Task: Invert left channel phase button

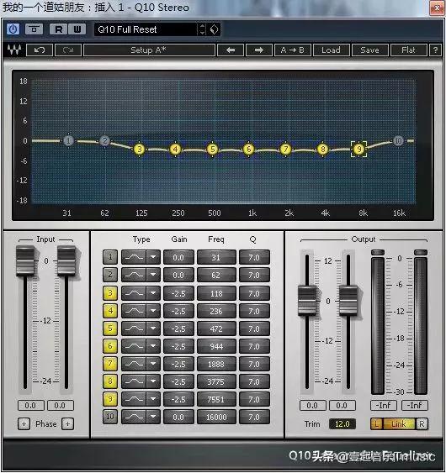Action: 24,423
